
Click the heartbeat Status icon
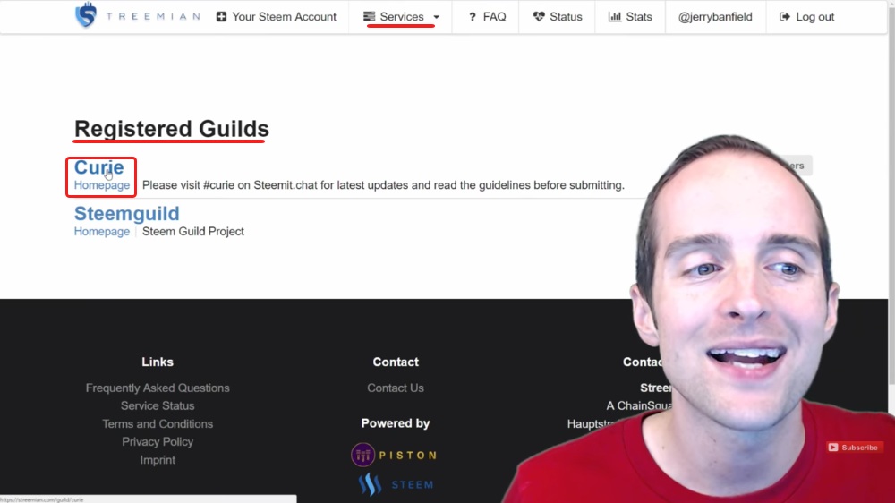[x=539, y=17]
